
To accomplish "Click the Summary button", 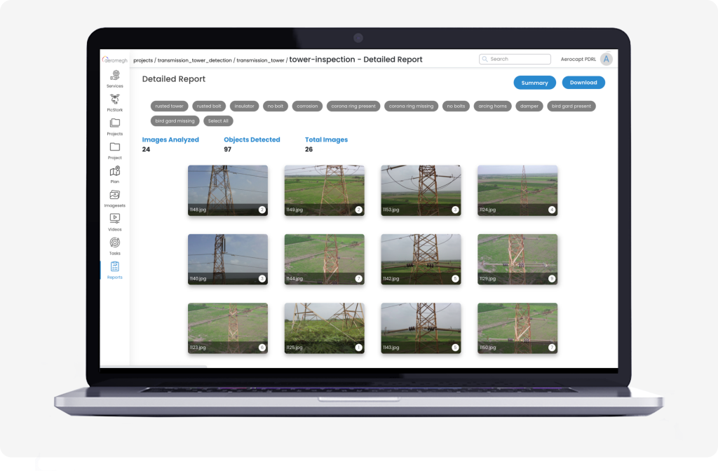I will click(534, 83).
